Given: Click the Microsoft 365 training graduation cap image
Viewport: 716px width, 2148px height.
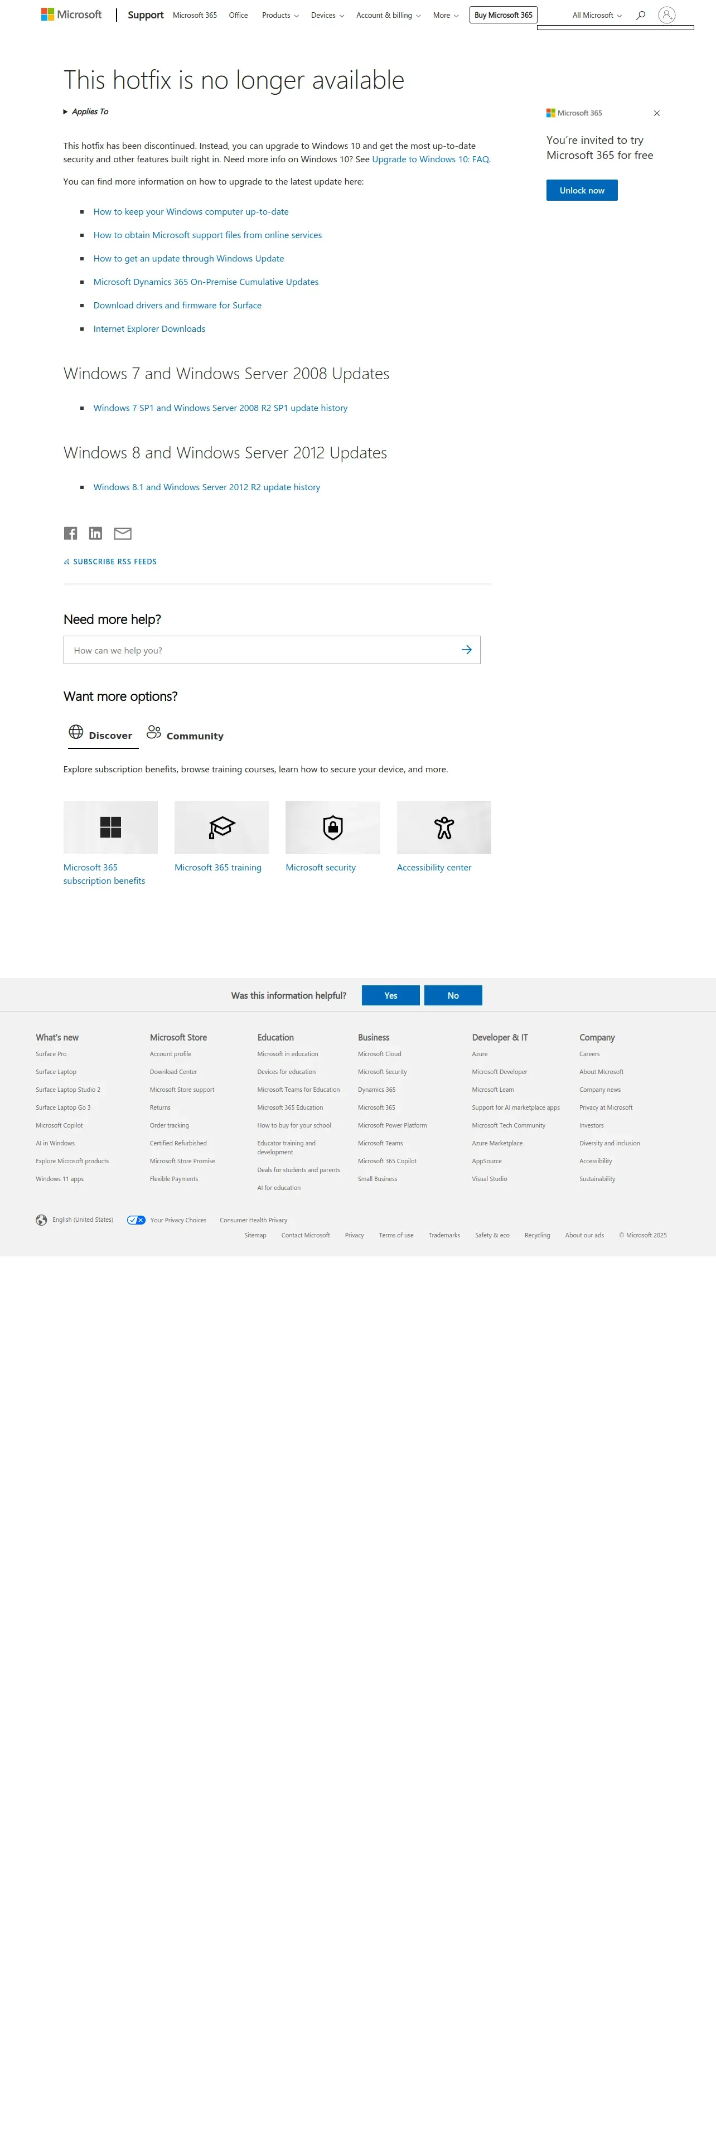Looking at the screenshot, I should pyautogui.click(x=222, y=827).
